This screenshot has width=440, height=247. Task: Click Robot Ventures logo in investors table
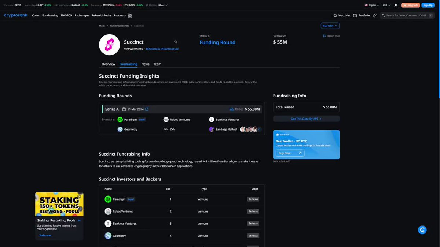pos(108,211)
